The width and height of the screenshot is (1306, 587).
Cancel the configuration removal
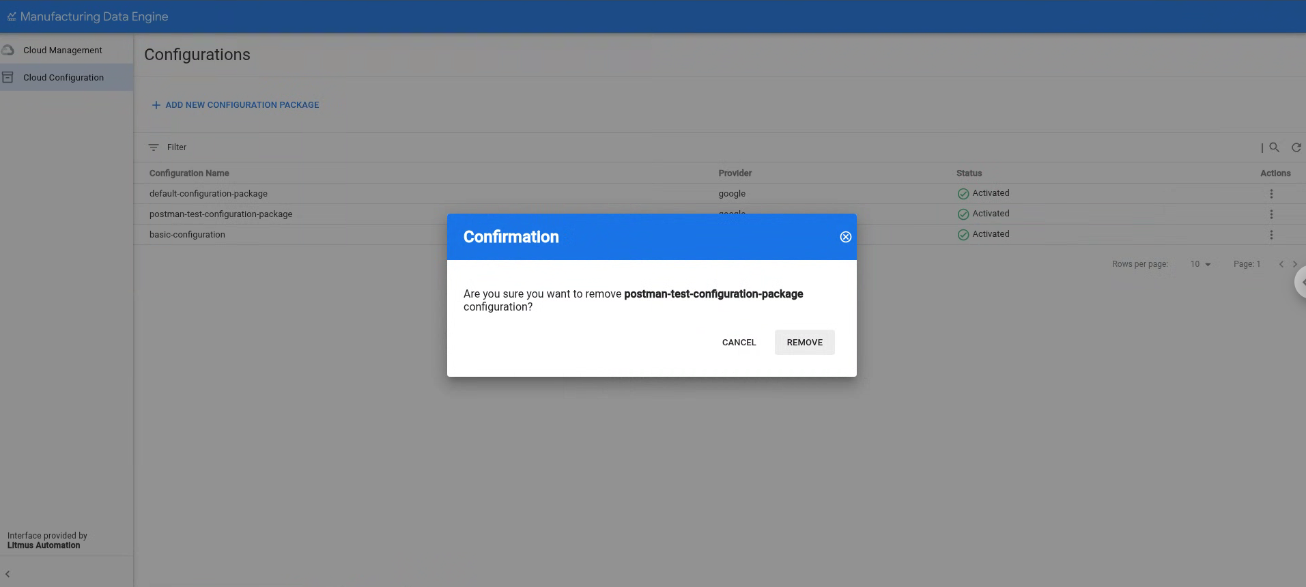point(739,343)
